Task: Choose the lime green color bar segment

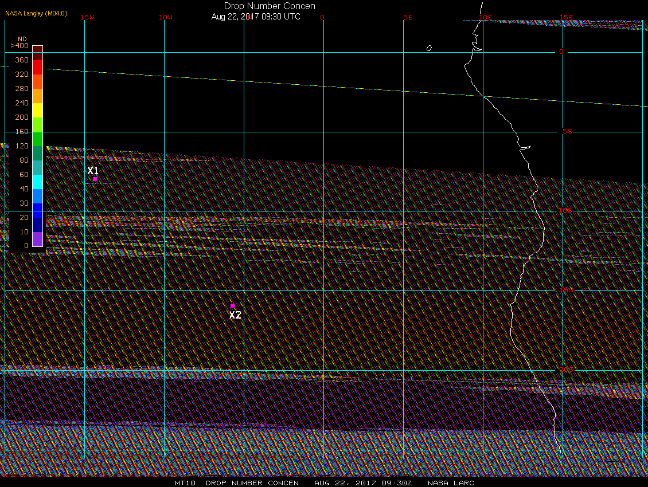Action: [x=37, y=124]
